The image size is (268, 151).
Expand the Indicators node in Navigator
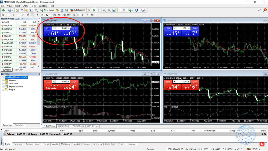[x=3, y=83]
